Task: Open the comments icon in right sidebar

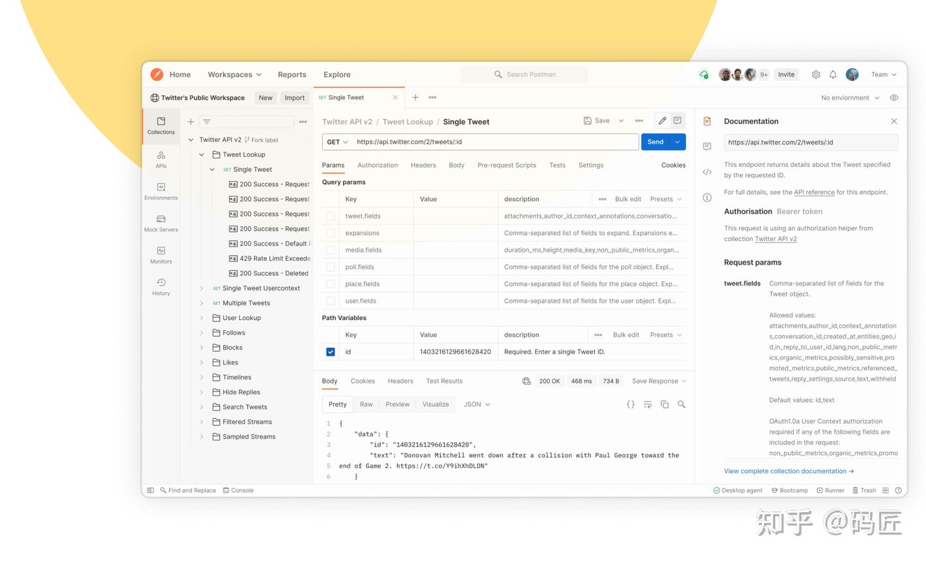Action: tap(707, 147)
